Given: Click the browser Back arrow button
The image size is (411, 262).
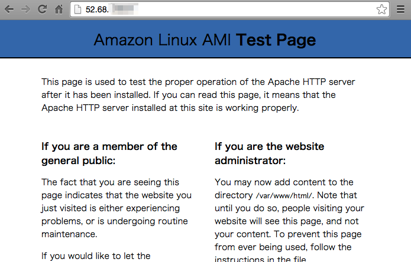Looking at the screenshot, I should click(9, 9).
